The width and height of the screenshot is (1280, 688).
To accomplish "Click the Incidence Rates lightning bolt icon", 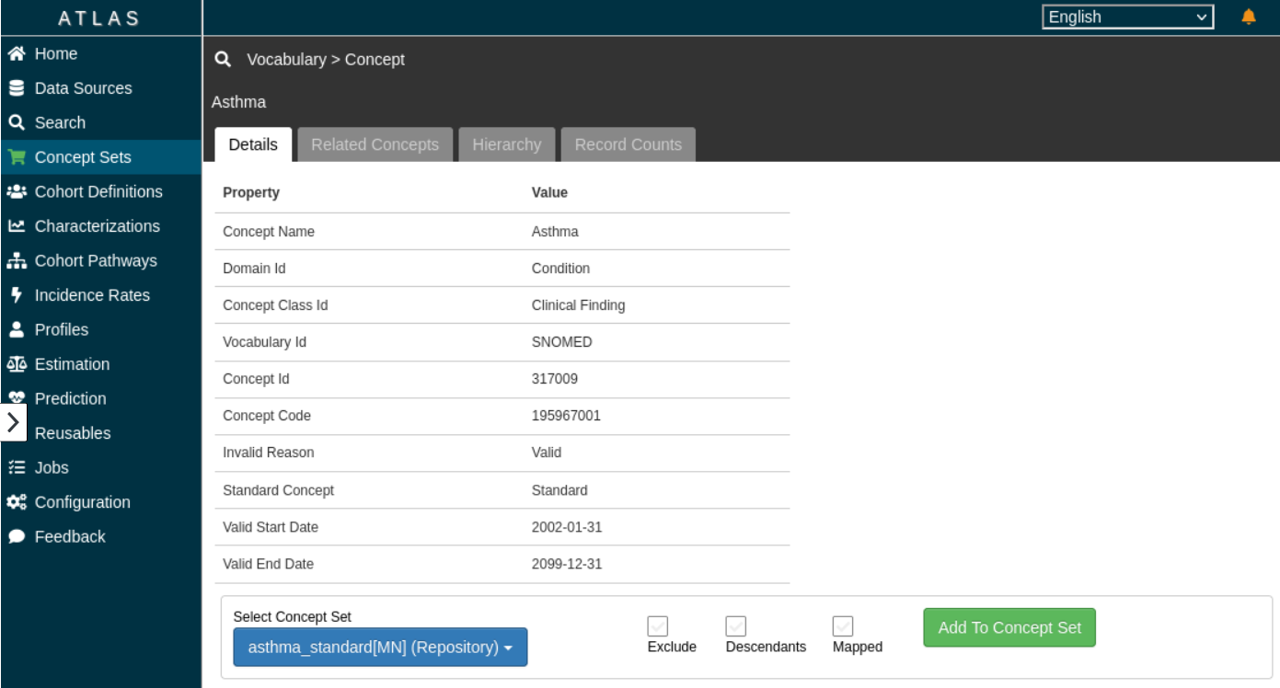I will pos(16,295).
